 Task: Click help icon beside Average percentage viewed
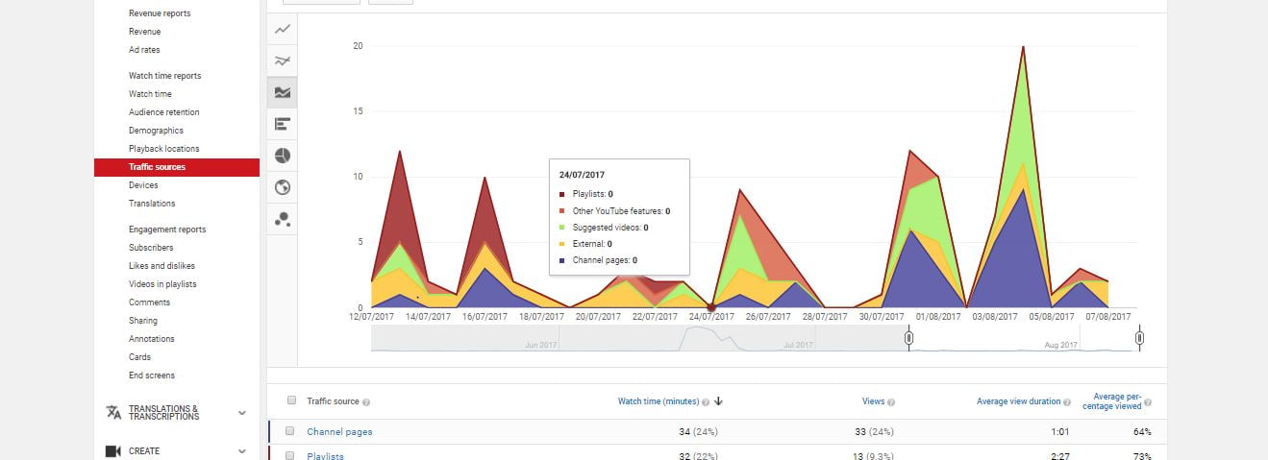[x=1148, y=403]
